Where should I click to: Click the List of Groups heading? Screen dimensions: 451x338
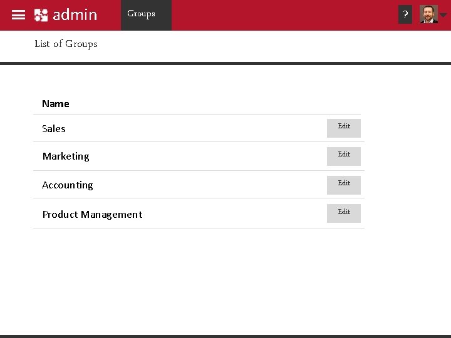click(66, 44)
